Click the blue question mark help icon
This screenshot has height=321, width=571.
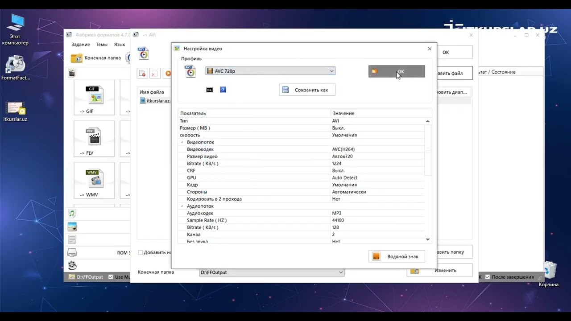pyautogui.click(x=223, y=90)
